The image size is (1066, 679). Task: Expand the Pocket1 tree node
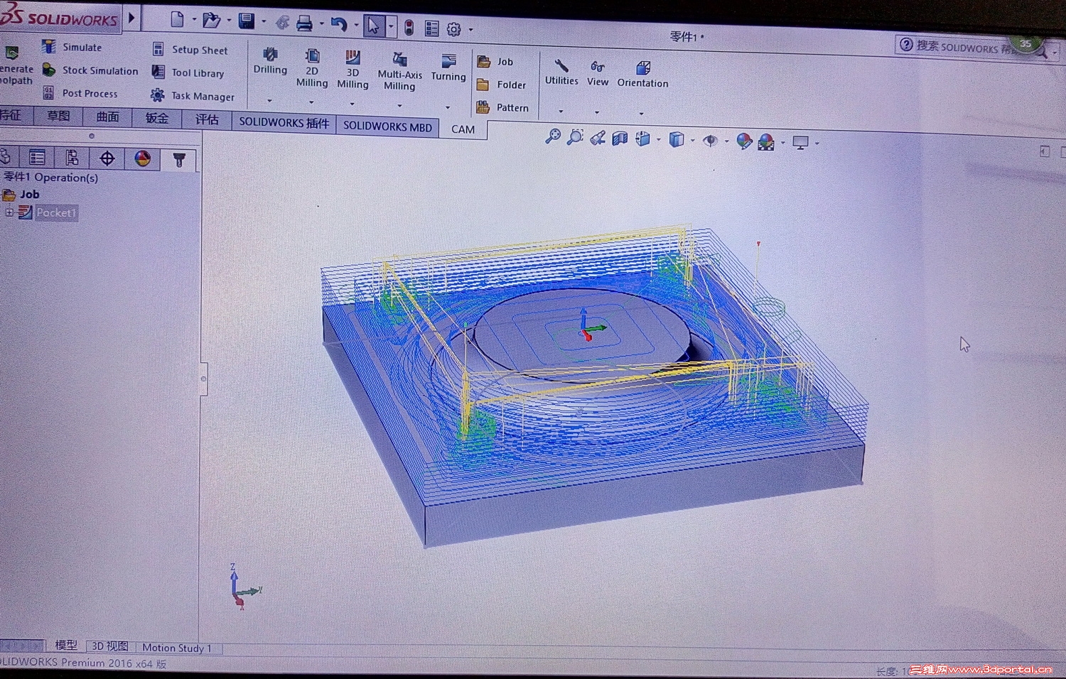click(9, 212)
